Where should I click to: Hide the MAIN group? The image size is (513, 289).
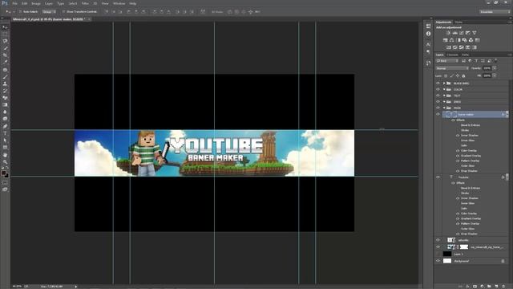(438, 108)
